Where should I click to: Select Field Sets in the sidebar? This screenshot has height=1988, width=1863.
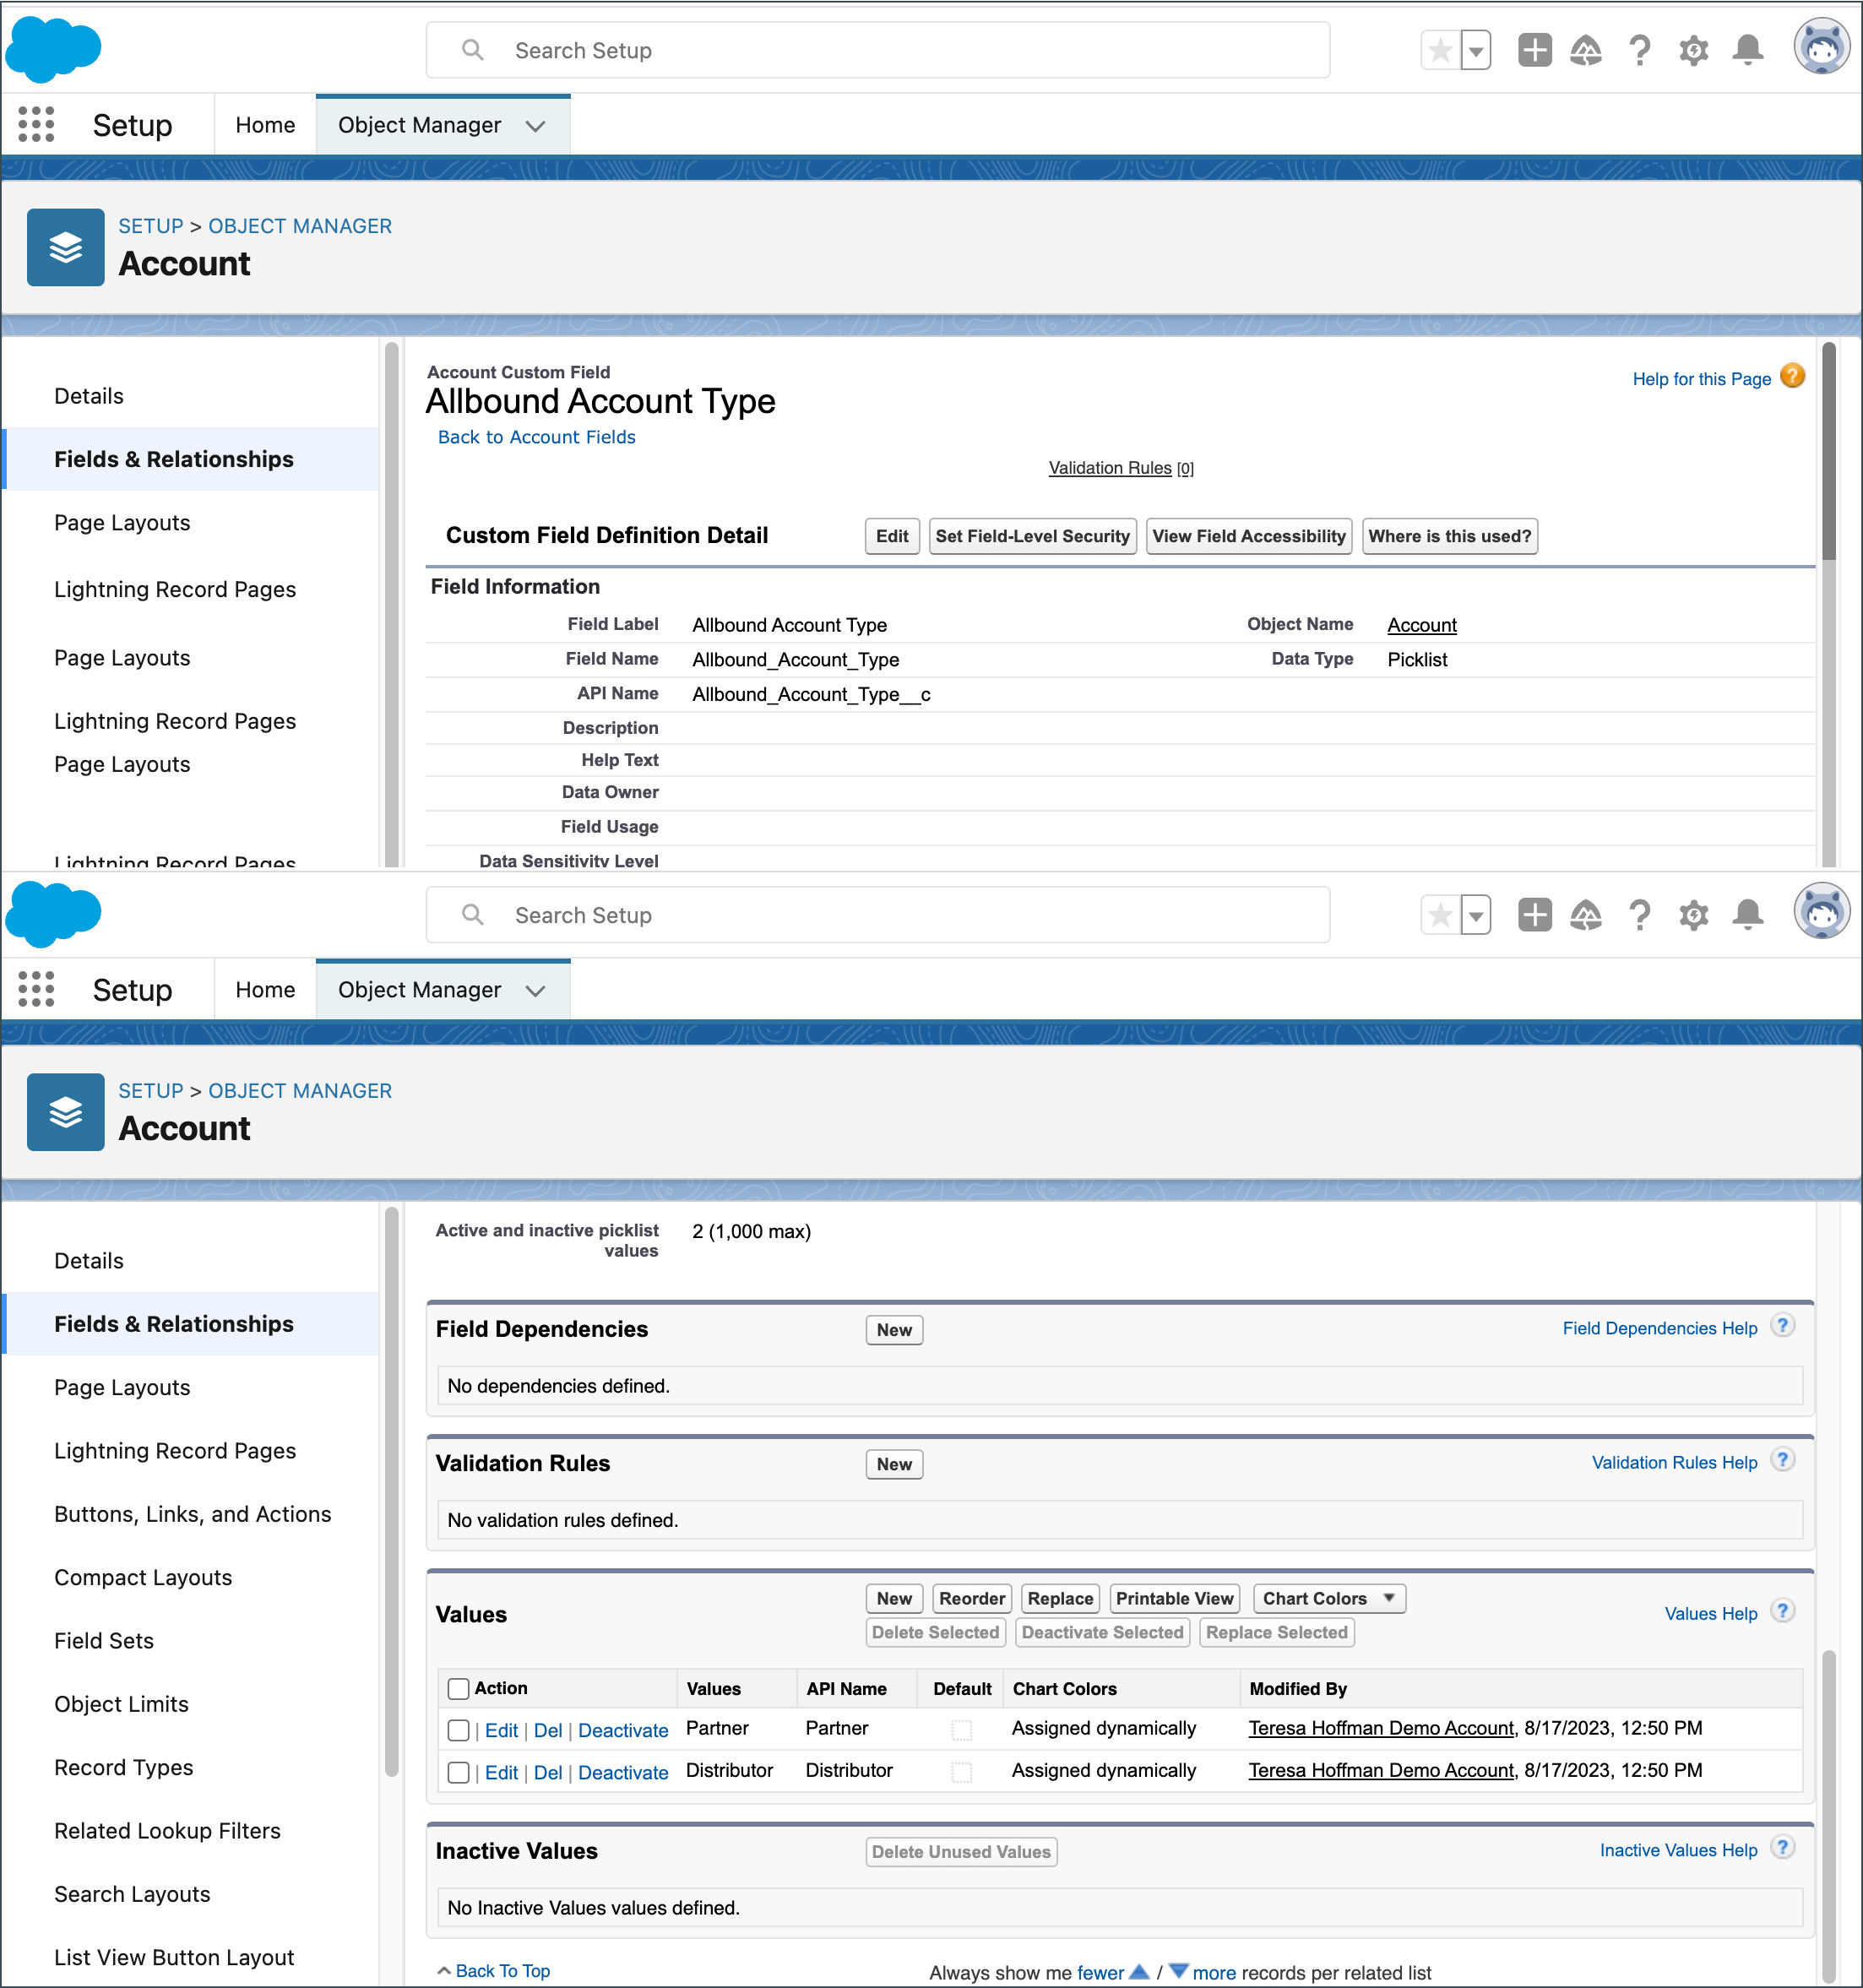[x=104, y=1640]
